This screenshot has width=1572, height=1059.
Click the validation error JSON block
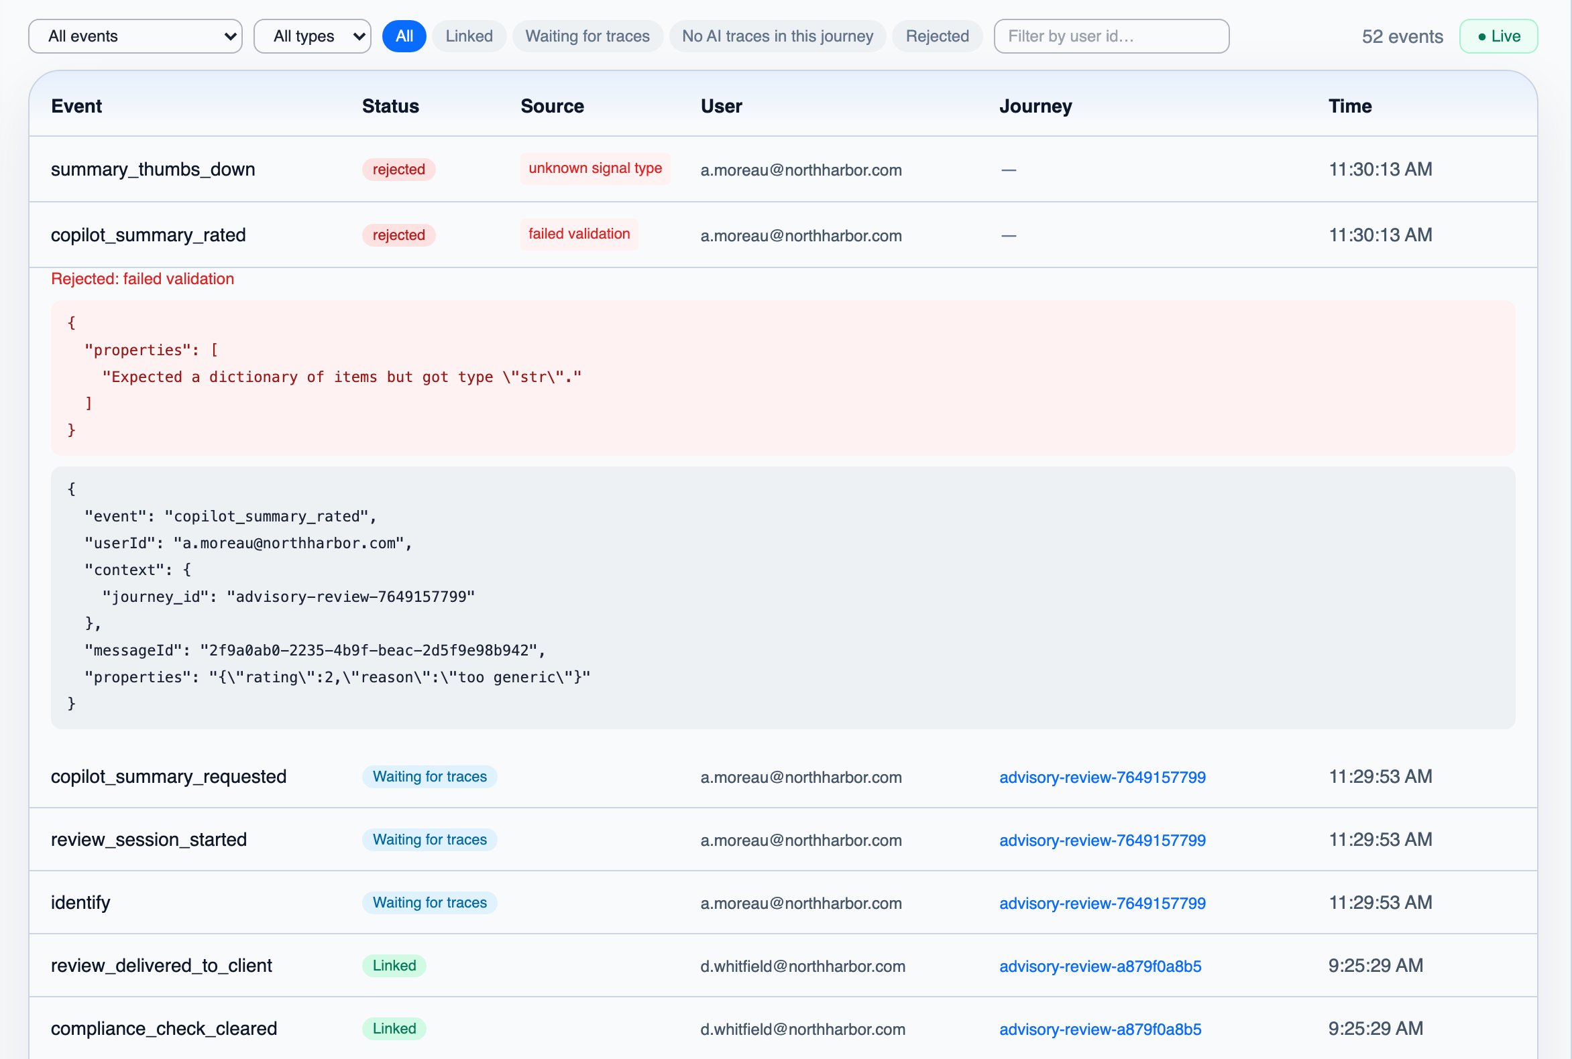coord(783,377)
